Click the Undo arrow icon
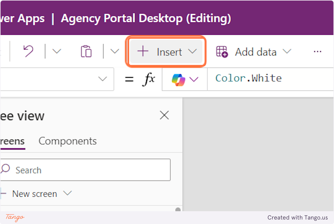334x224 pixels. [x=28, y=52]
